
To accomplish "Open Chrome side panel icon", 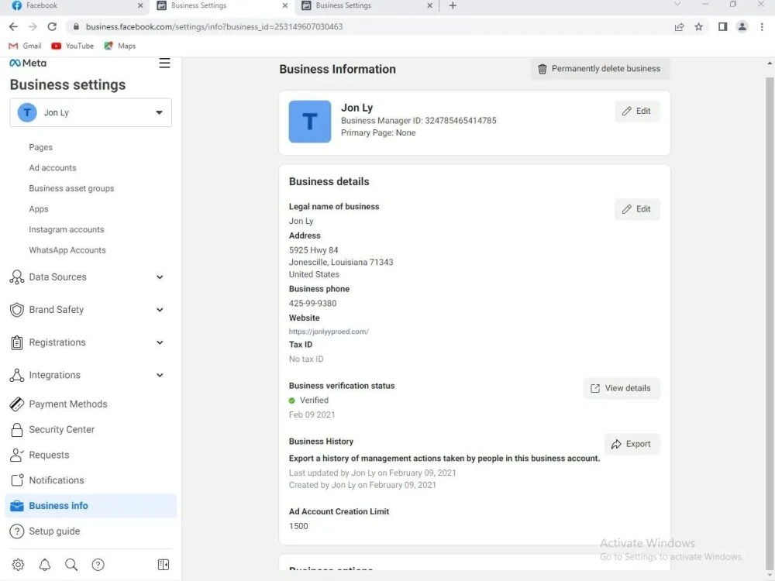I will (722, 26).
